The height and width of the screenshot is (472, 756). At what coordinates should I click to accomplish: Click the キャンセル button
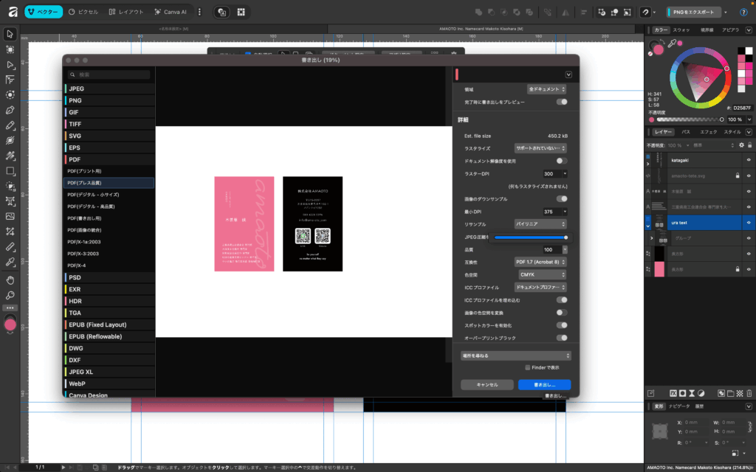487,385
